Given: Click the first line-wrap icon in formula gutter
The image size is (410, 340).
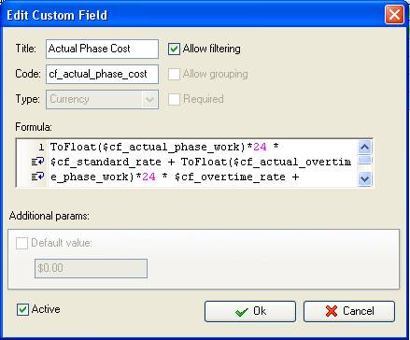Looking at the screenshot, I should [x=37, y=162].
